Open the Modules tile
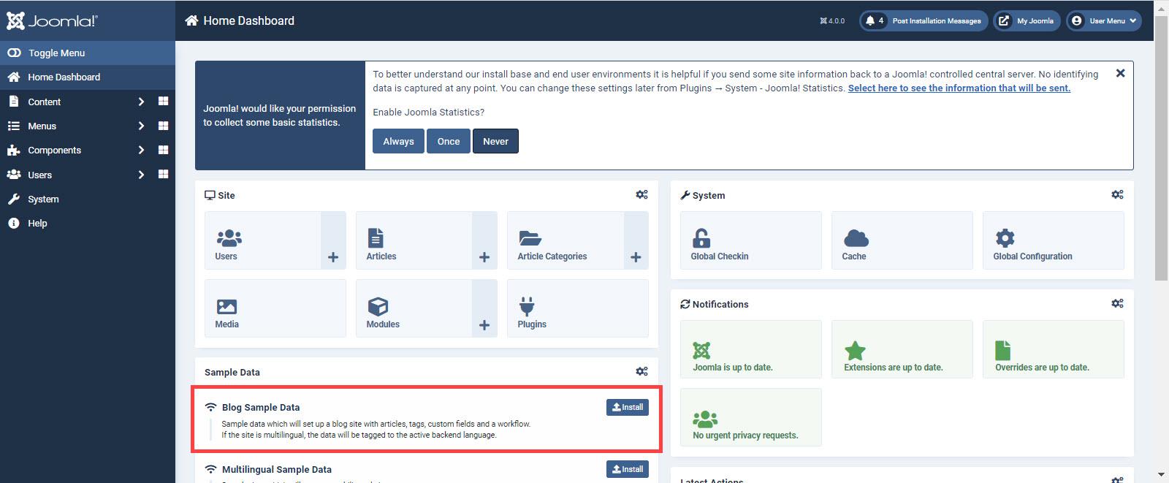Viewport: 1169px width, 483px height. point(414,308)
